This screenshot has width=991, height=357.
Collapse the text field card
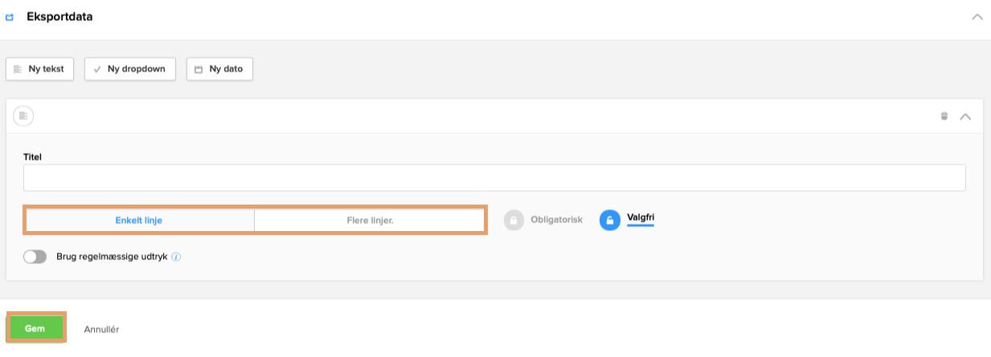click(965, 116)
